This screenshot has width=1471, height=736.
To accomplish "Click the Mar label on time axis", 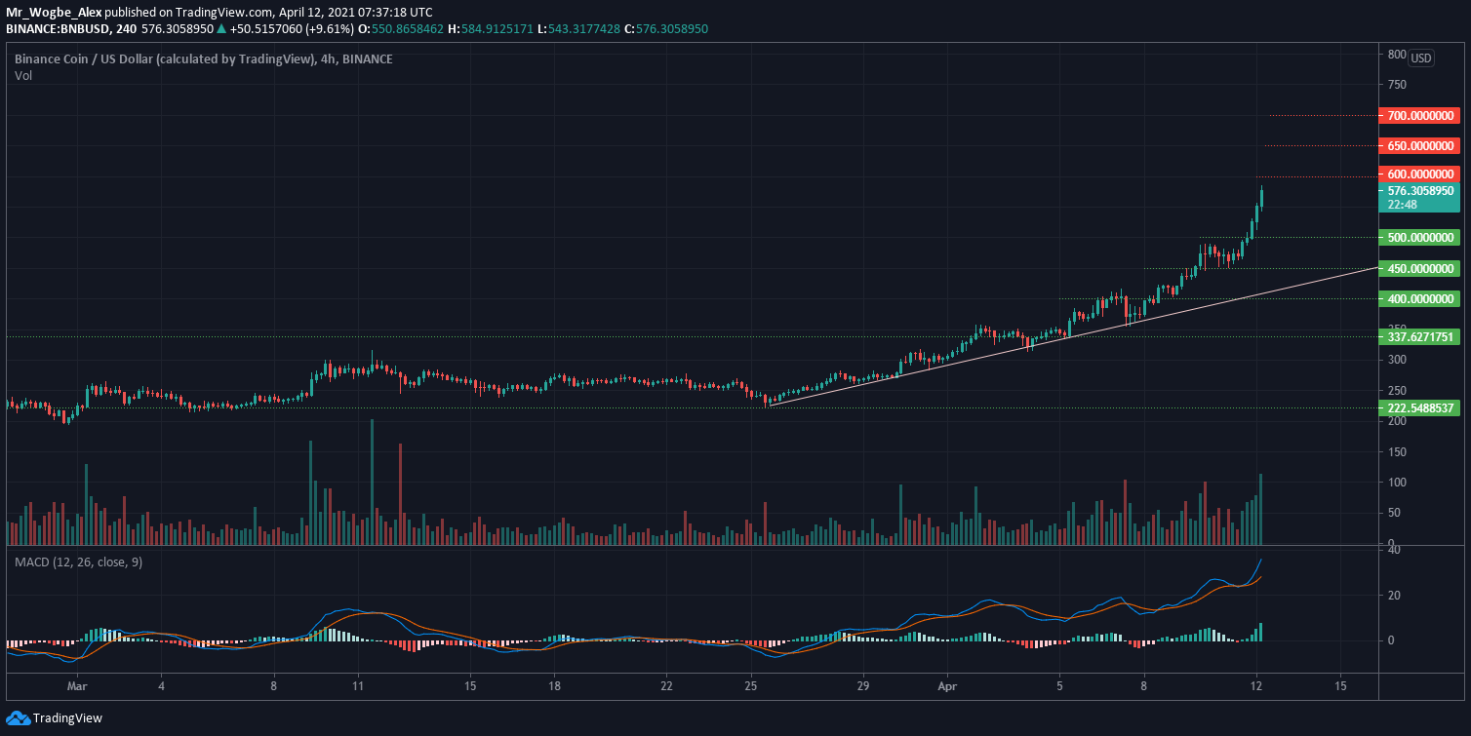I will click(78, 686).
